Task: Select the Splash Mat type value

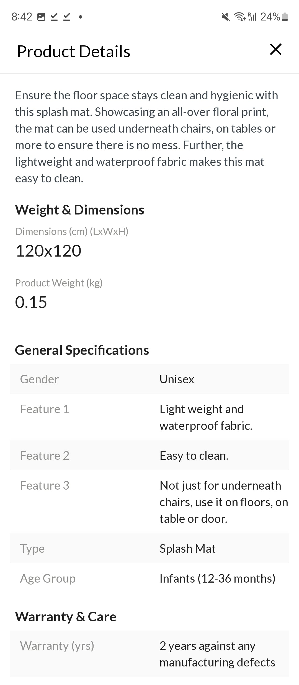Action: pyautogui.click(x=187, y=549)
